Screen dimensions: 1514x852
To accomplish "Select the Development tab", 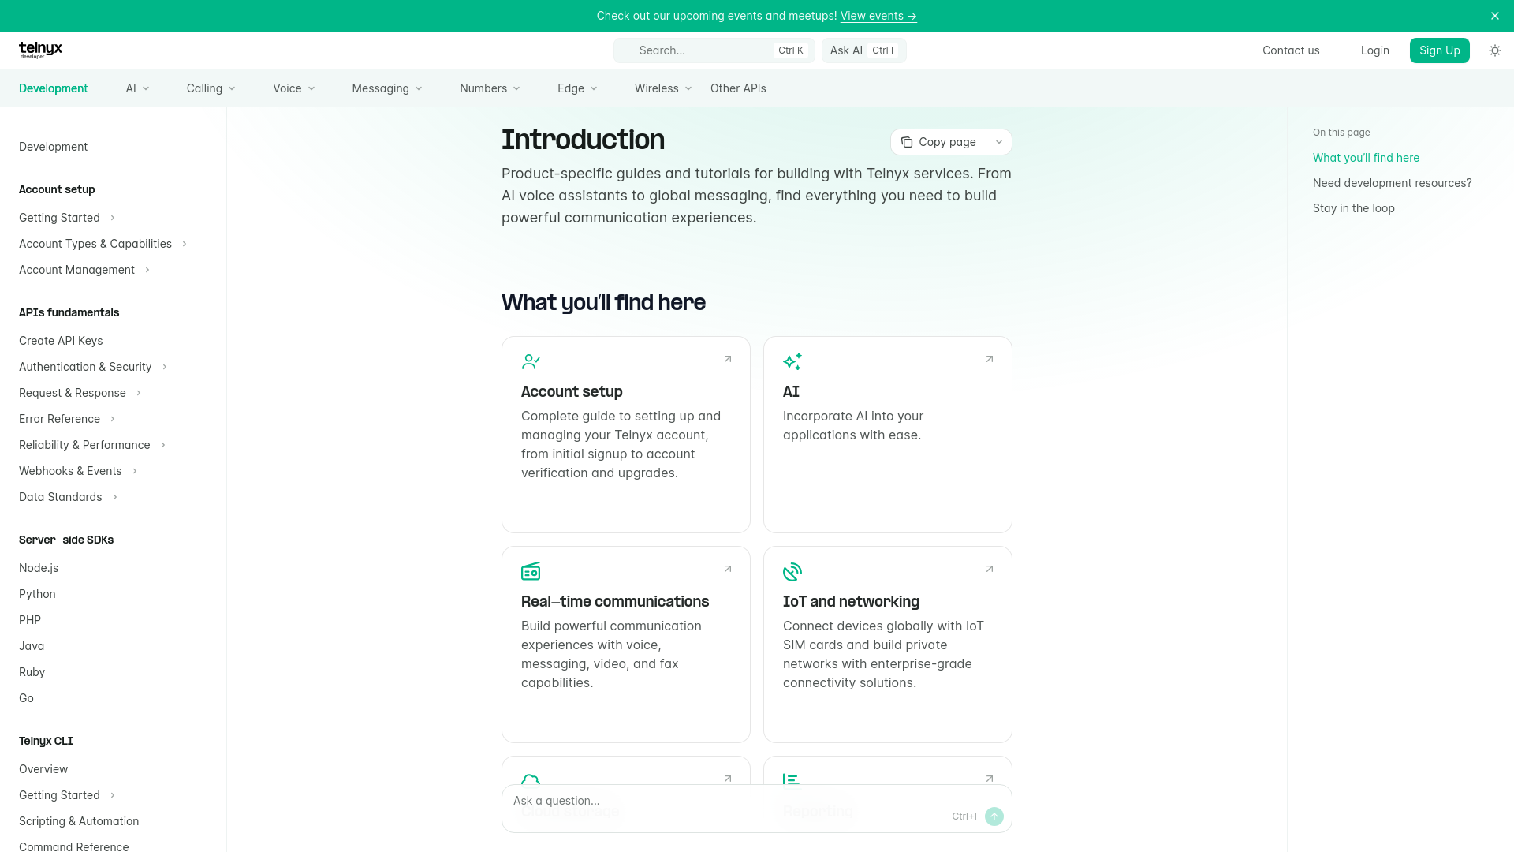I will [x=54, y=88].
